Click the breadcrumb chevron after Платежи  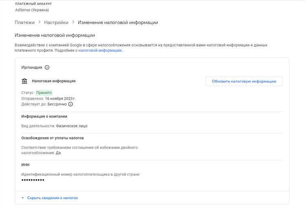tap(39, 22)
